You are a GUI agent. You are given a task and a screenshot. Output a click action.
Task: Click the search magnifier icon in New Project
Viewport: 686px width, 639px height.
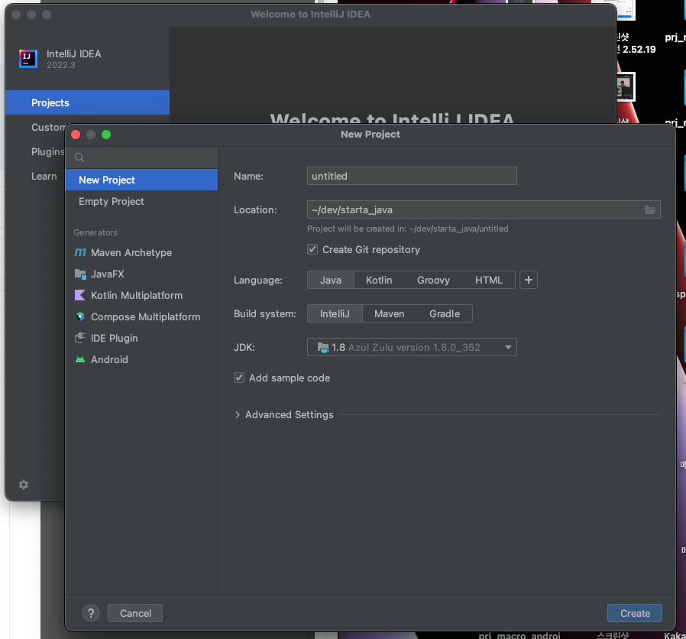79,157
